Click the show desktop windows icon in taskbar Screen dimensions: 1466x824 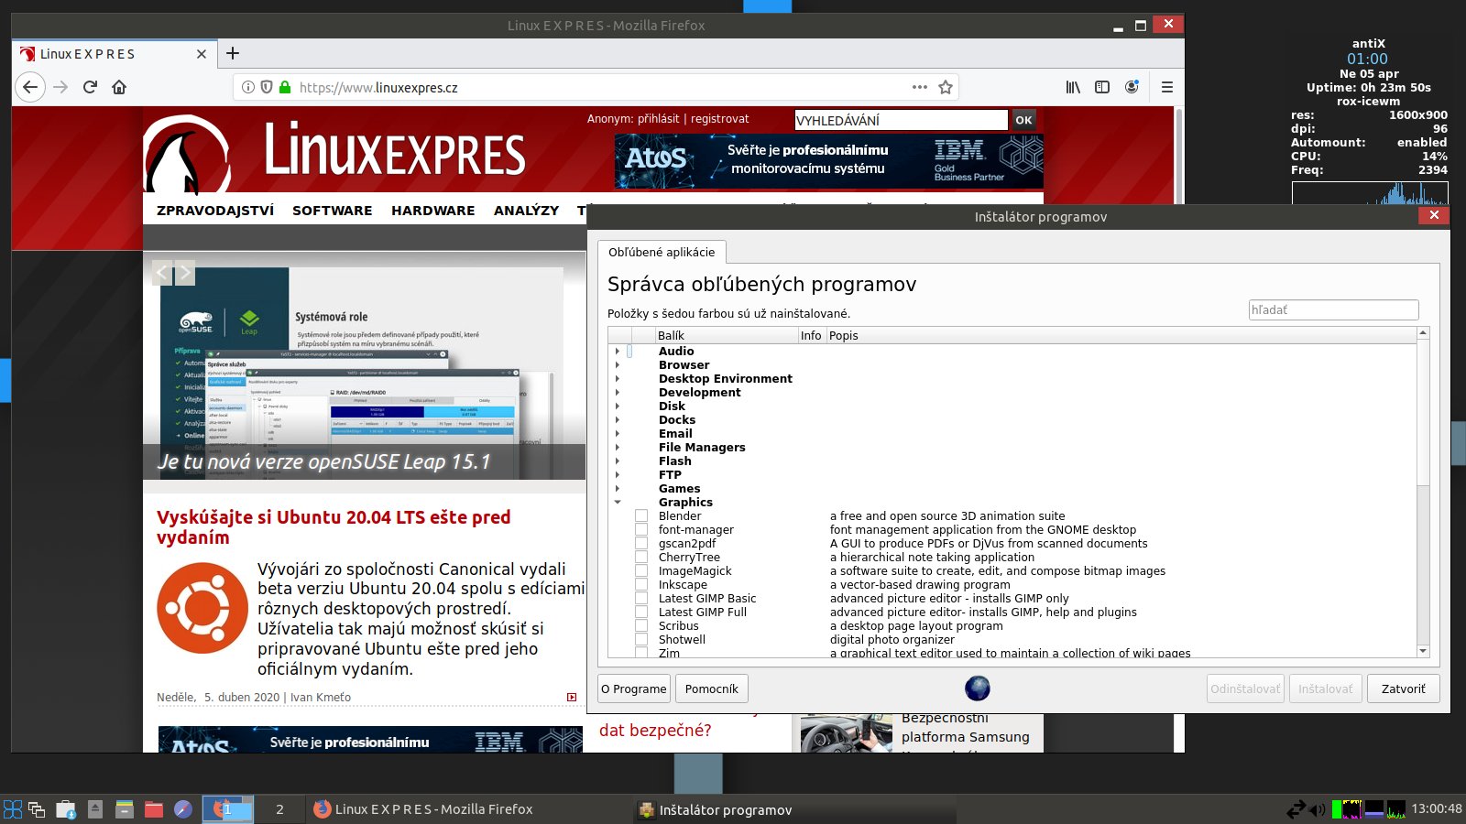tap(37, 809)
